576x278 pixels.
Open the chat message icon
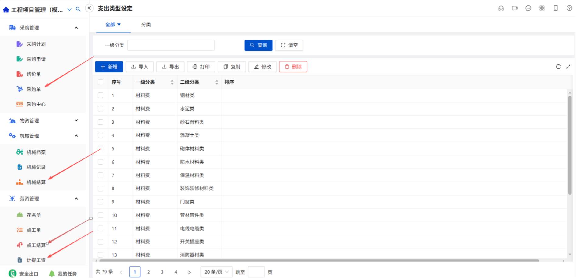528,8
